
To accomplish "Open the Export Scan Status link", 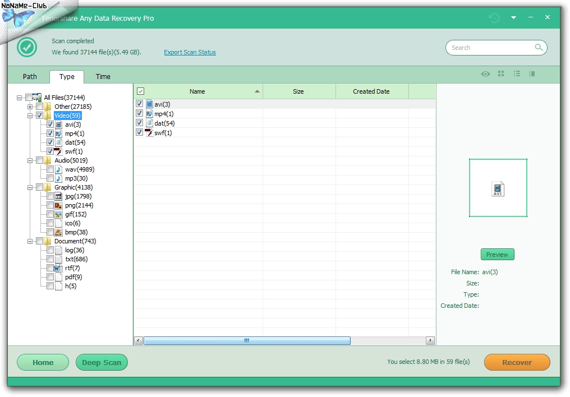I will 190,52.
